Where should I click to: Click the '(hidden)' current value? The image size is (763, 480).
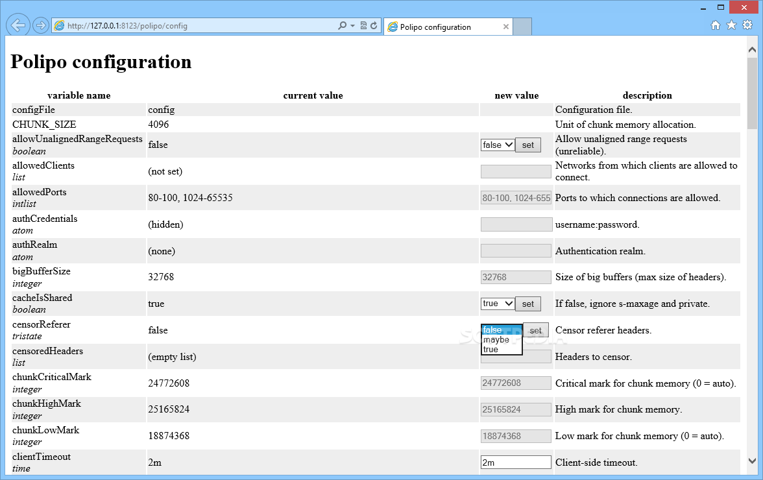click(166, 224)
